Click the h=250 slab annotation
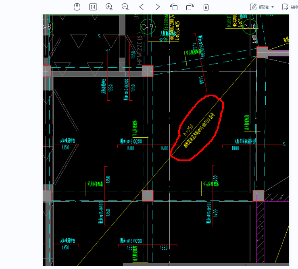 pyautogui.click(x=188, y=130)
